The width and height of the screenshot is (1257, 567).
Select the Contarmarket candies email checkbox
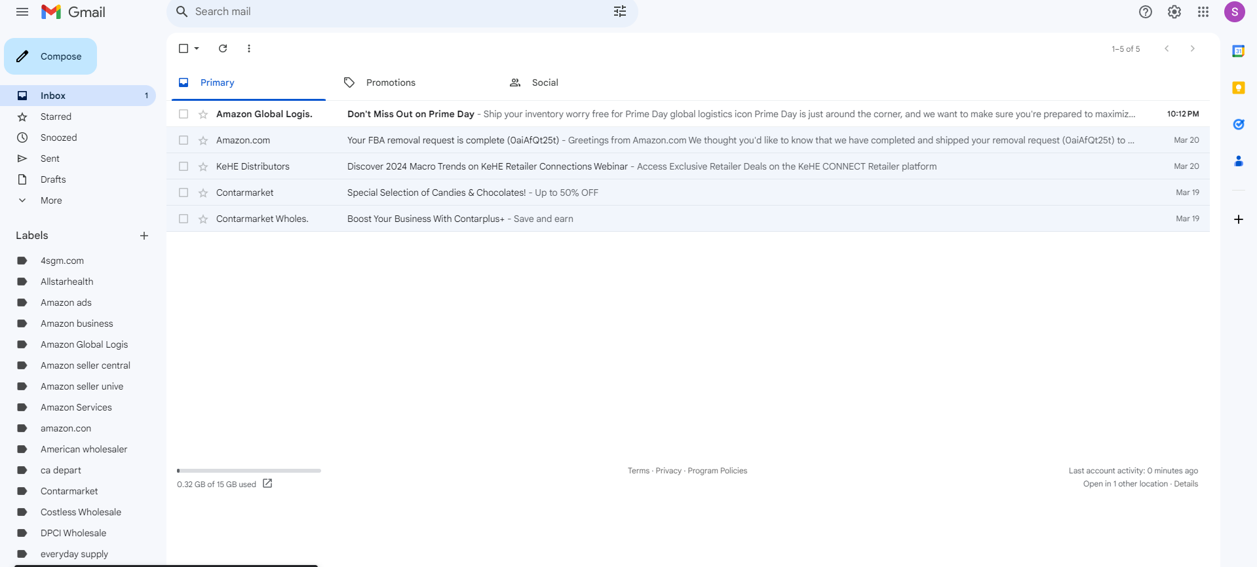tap(184, 192)
